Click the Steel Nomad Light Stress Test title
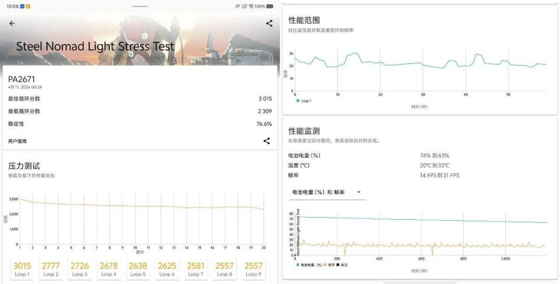Screen dimensions: 560x284 (95, 47)
